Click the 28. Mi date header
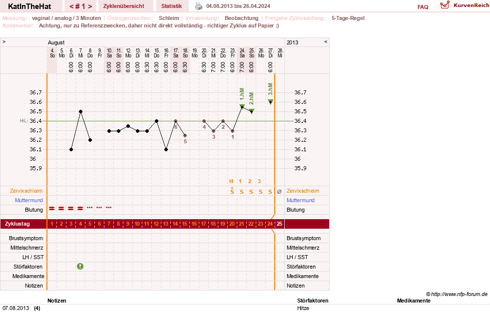 (280, 53)
